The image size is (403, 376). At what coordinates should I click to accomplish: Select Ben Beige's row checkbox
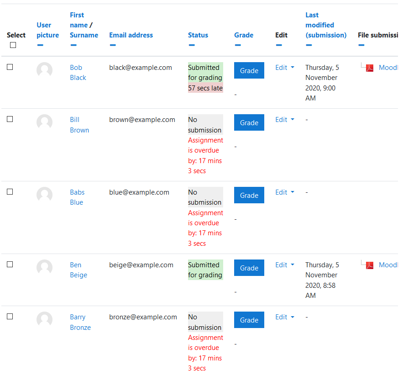(10, 265)
